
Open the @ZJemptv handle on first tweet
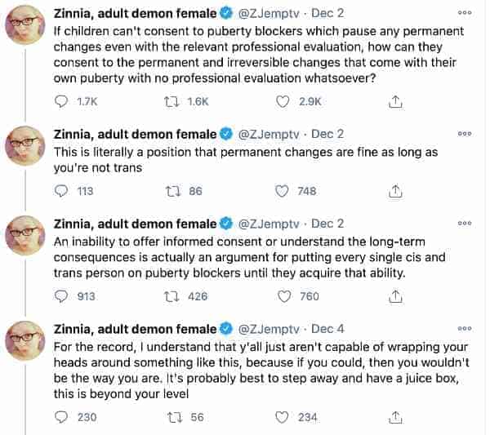269,13
